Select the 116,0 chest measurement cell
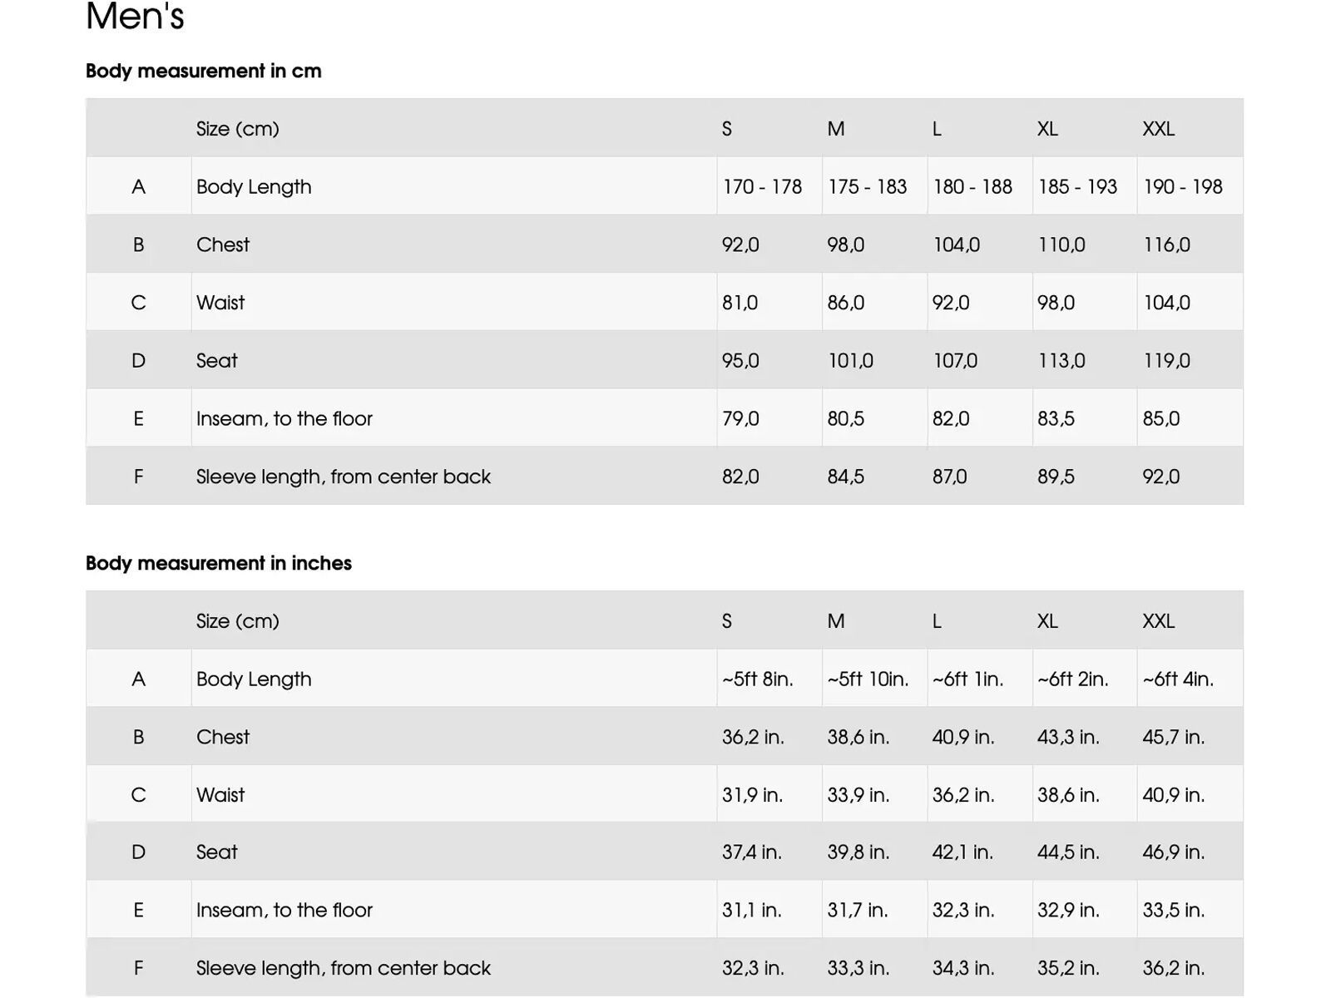The height and width of the screenshot is (998, 1331). (1166, 245)
